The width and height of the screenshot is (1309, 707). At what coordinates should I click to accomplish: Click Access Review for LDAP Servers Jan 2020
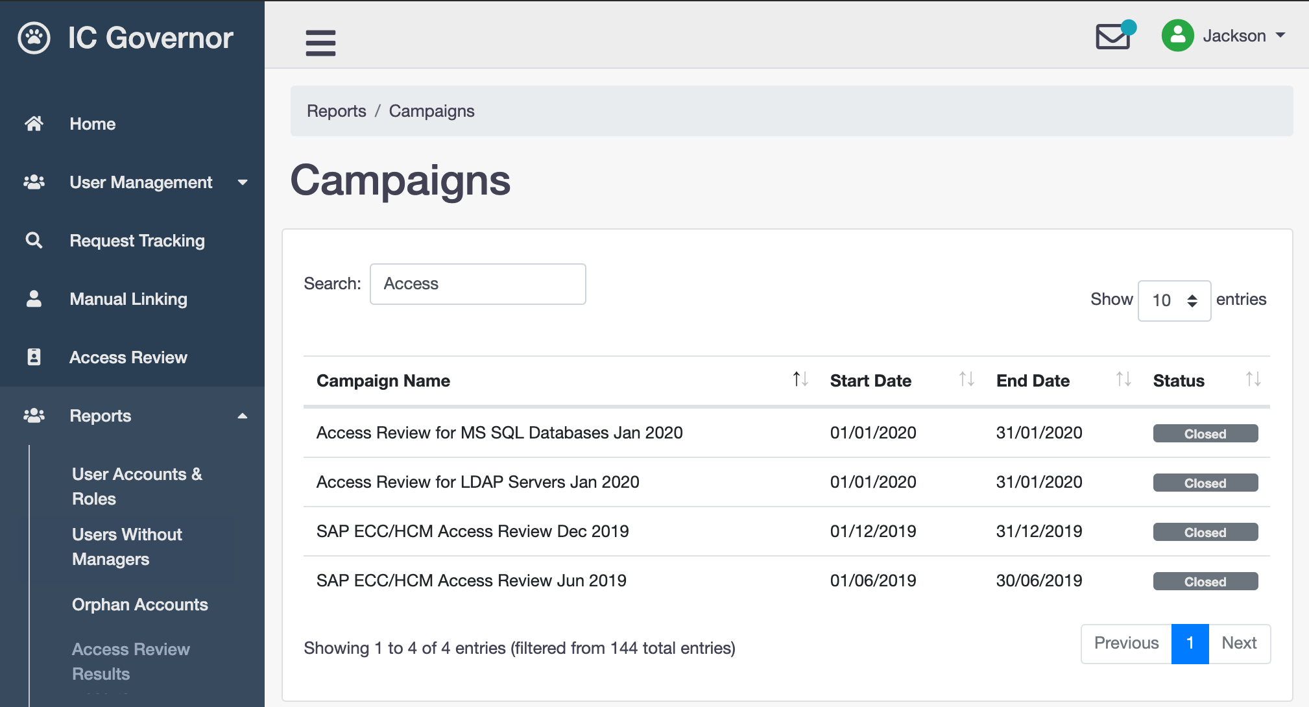tap(478, 482)
